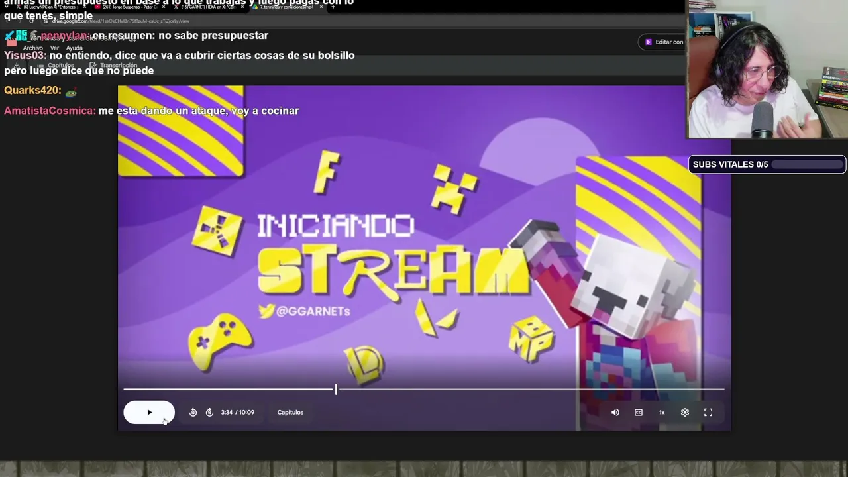Open Capítulos in the player controls
This screenshot has width=848, height=477.
click(x=290, y=412)
